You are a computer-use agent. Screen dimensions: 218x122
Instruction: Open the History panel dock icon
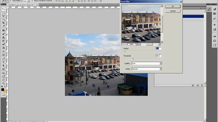pos(209,9)
